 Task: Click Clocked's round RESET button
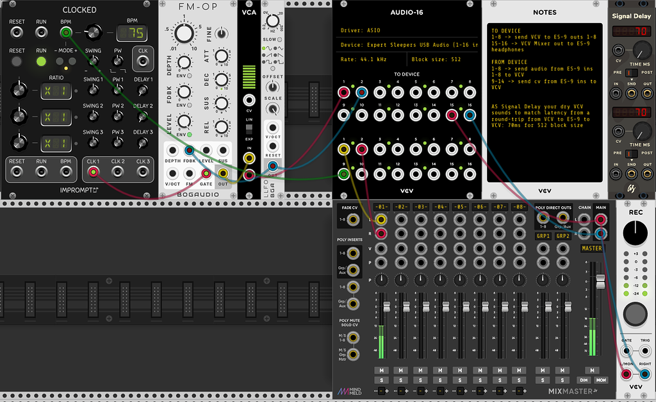tap(17, 62)
